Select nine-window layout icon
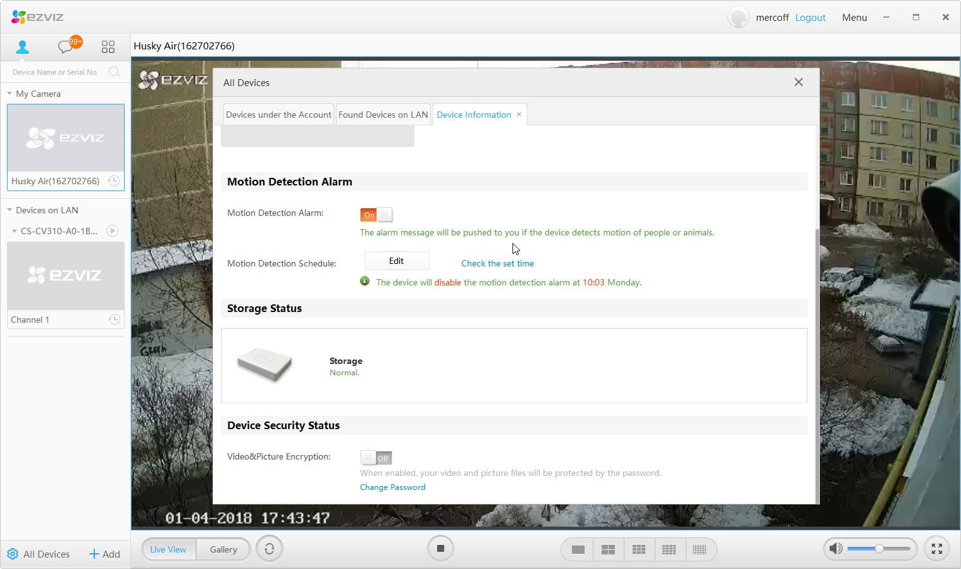Screen dimensions: 961x569 tap(639, 549)
